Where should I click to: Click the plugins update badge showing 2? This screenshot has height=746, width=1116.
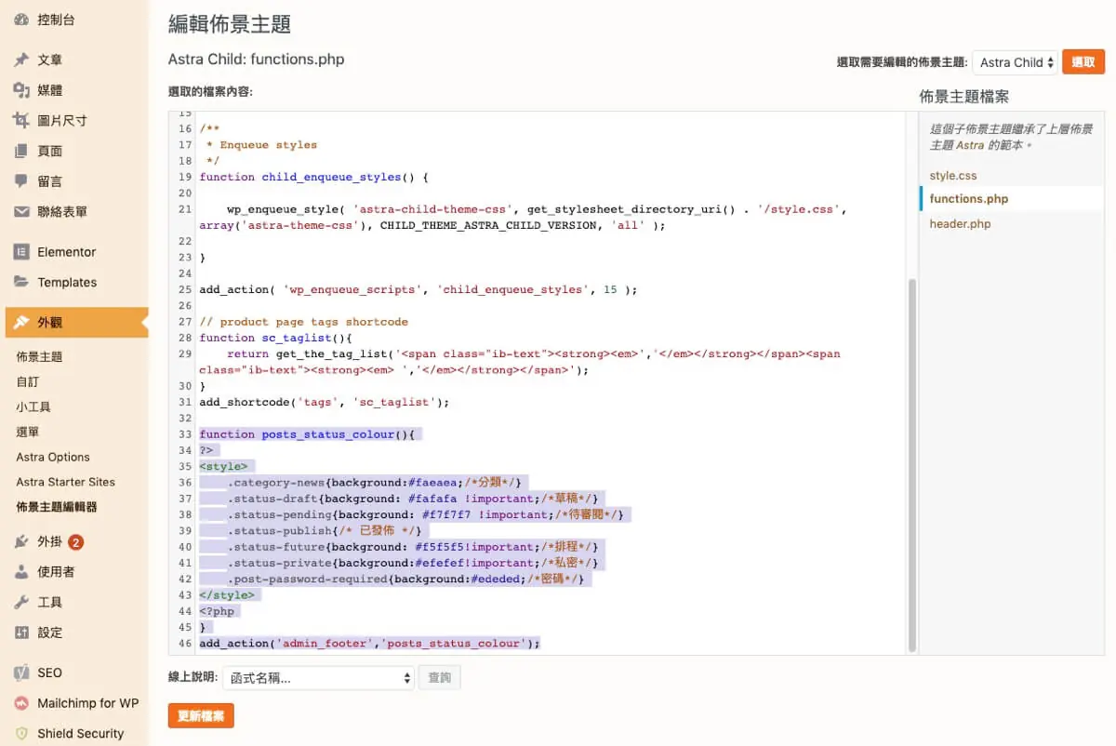click(x=76, y=541)
